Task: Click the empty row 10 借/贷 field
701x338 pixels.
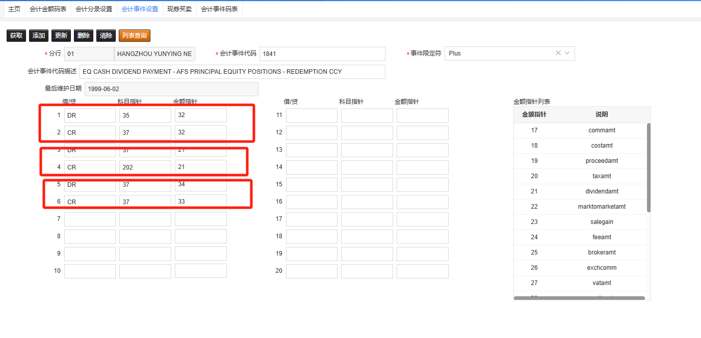Action: tap(90, 271)
